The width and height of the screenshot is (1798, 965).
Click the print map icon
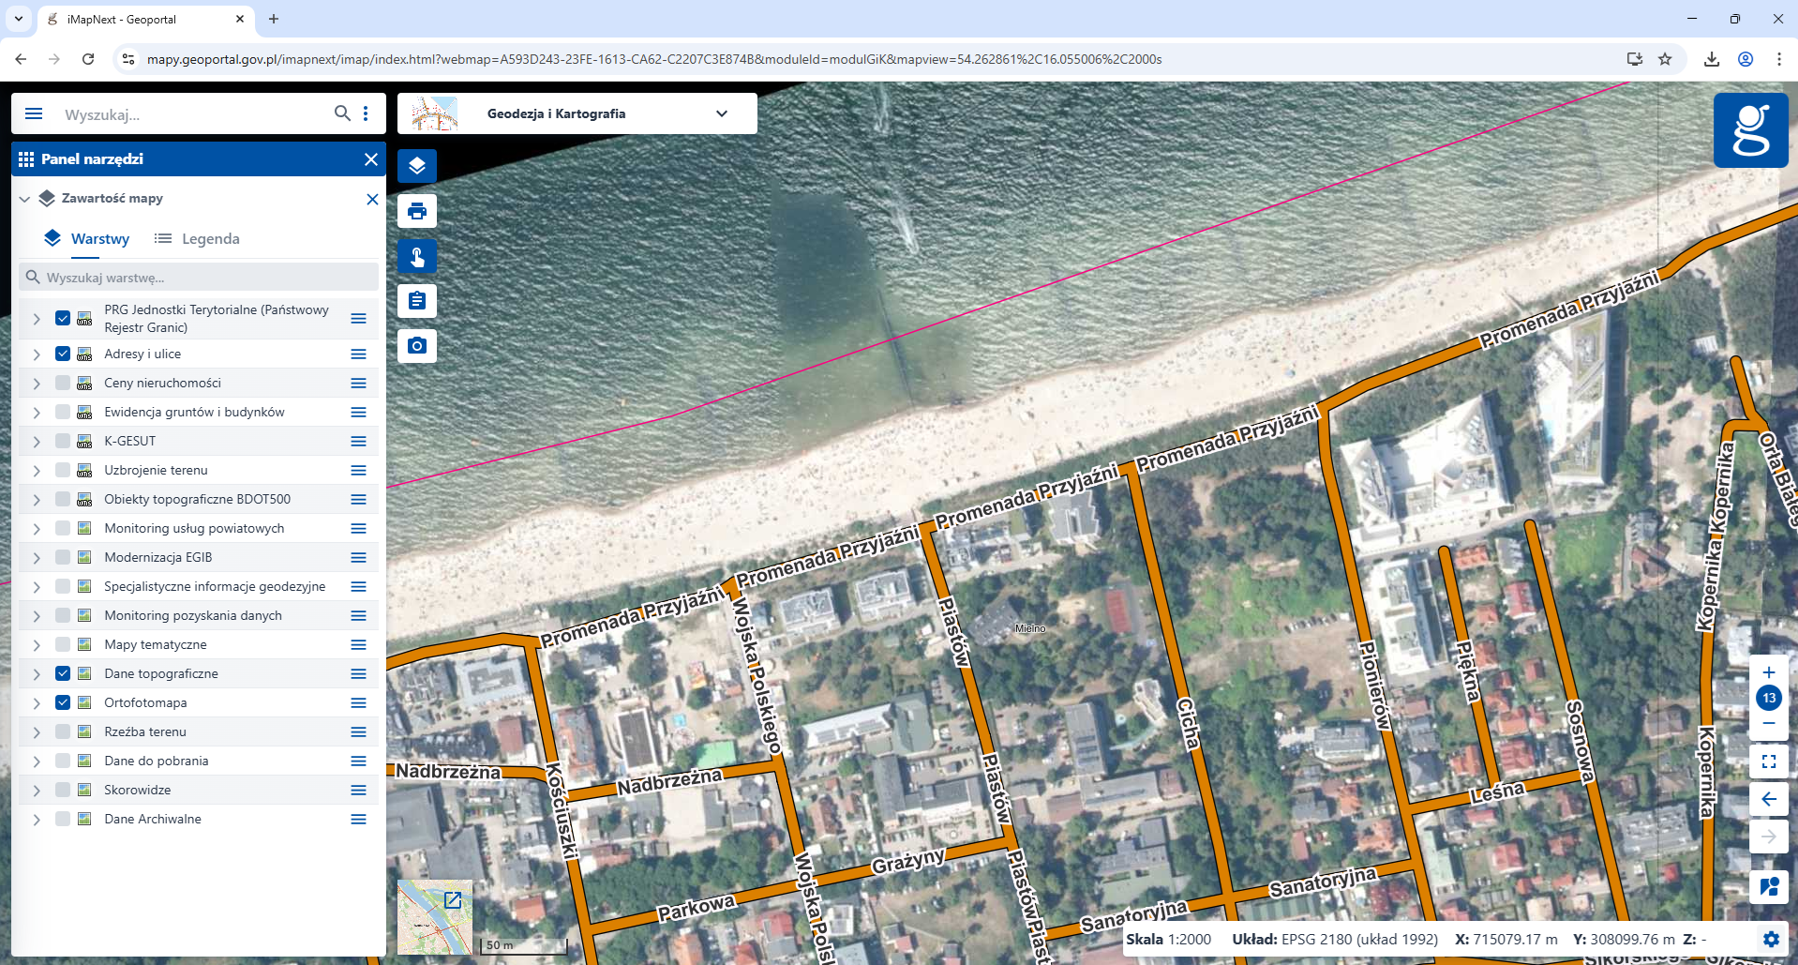pos(417,211)
